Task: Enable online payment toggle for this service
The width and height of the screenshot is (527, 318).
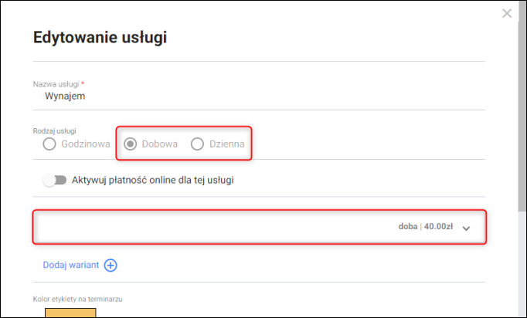Action: [x=55, y=180]
